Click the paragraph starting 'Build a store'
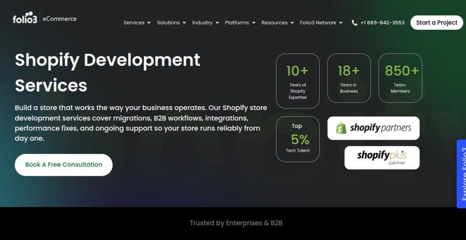This screenshot has height=240, width=466. [x=141, y=123]
